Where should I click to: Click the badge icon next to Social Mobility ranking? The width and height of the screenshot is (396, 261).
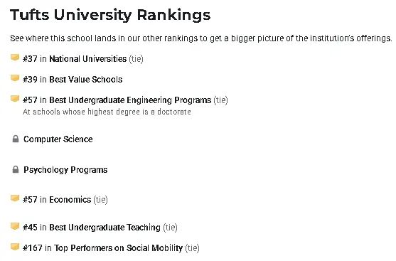pos(15,247)
